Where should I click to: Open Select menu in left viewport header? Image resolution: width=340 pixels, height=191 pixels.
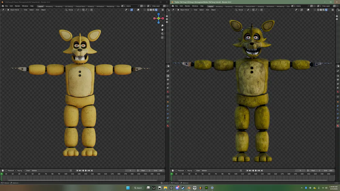[x=31, y=10]
